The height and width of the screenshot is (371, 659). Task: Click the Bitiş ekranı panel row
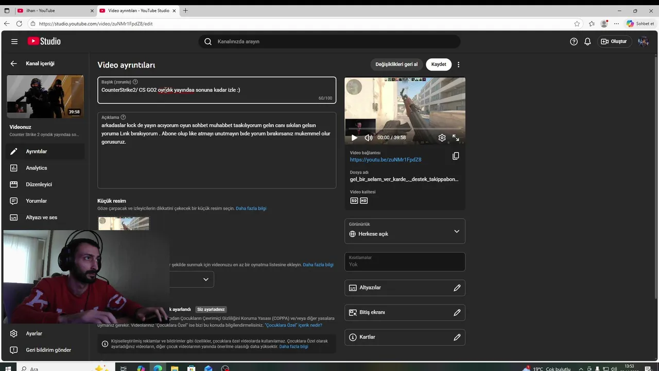pos(405,312)
